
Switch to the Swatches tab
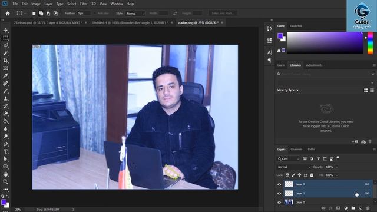pos(296,26)
